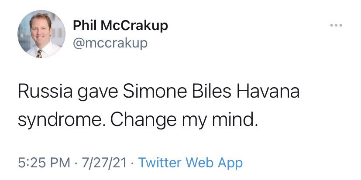Screen dimensions: 361x180
Task: Click the @mccrakup handle
Action: [x=110, y=43]
